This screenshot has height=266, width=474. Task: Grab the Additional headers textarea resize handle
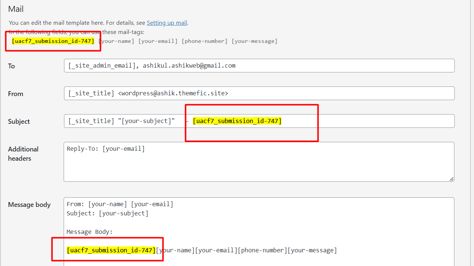451,179
